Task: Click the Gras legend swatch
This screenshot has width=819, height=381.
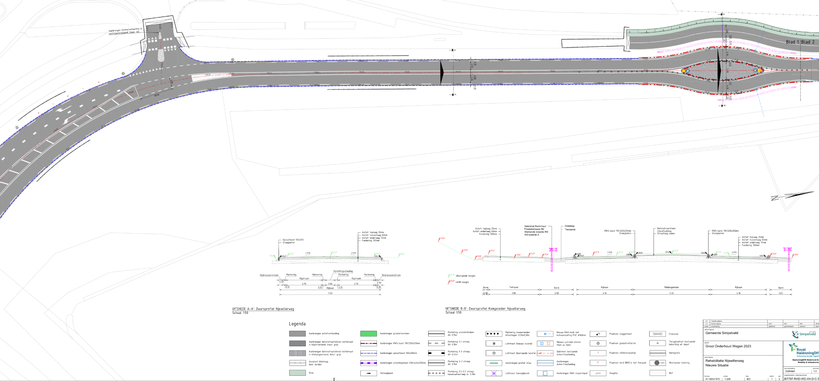Action: 297,373
